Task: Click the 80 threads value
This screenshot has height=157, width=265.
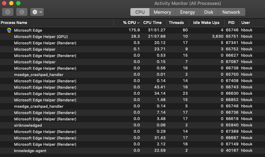Action: click(185, 30)
